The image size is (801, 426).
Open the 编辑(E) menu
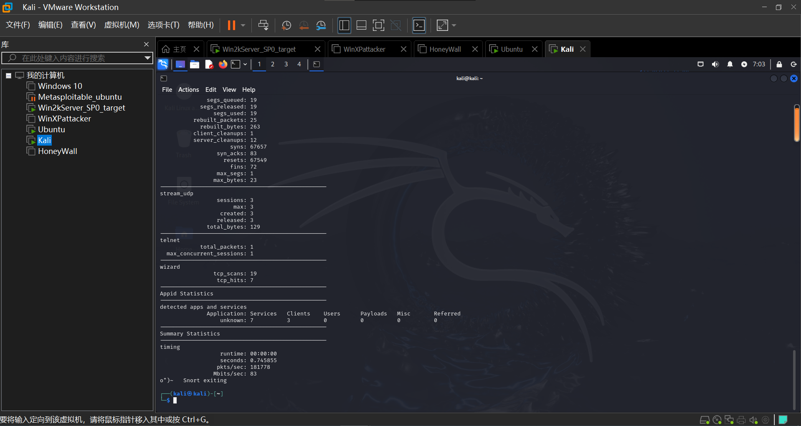point(51,25)
